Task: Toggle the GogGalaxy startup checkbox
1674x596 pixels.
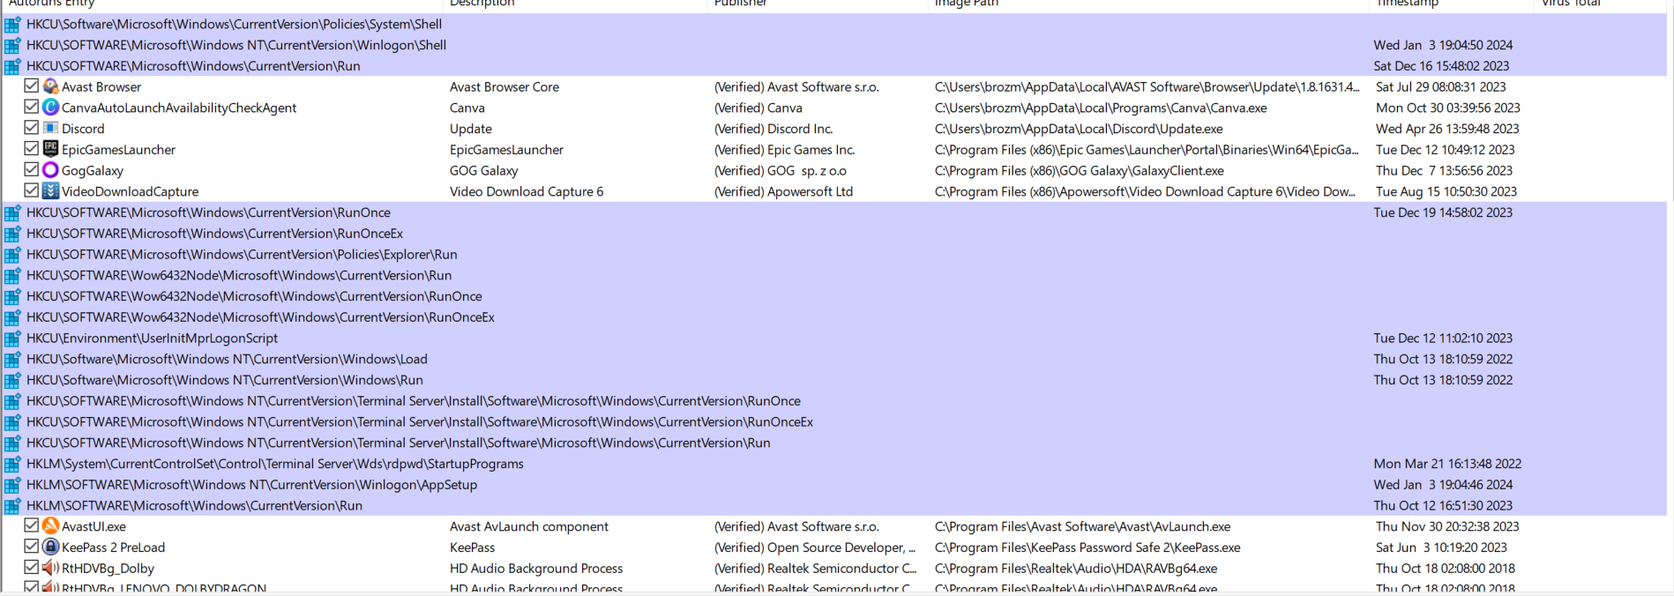Action: 31,169
